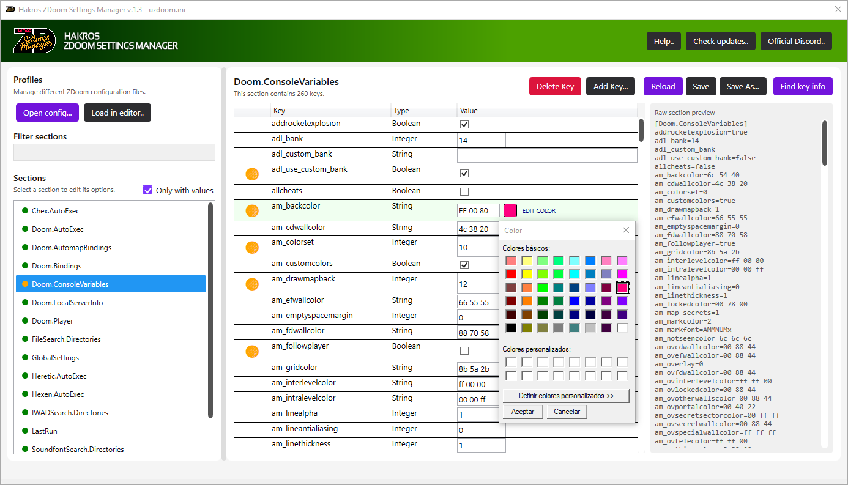Screen dimensions: 848x485
Task: Click EDIT COLOR next to am_backcolor
Action: (539, 211)
